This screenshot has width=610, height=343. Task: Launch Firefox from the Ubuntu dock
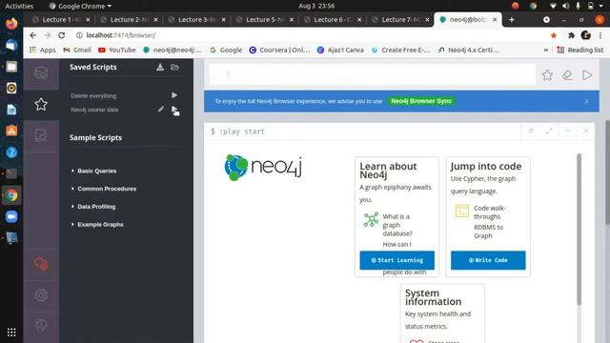(11, 24)
